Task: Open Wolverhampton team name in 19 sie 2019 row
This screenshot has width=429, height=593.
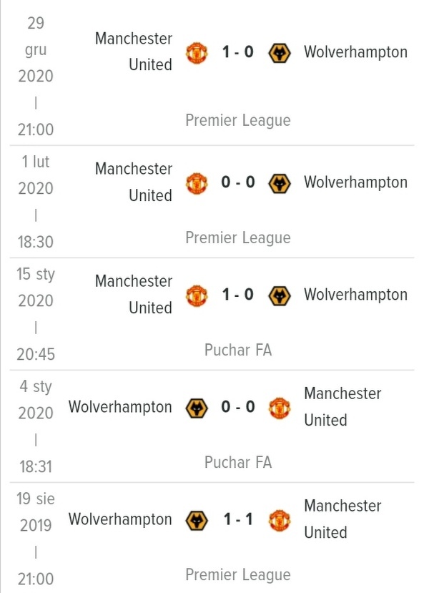Action: (120, 519)
